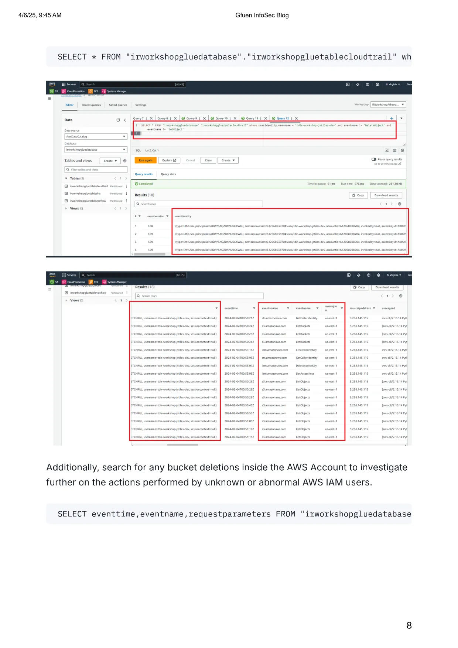Open actions menu for irworkshopgluetabledns table
This screenshot has width=458, height=648.
pyautogui.click(x=126, y=194)
